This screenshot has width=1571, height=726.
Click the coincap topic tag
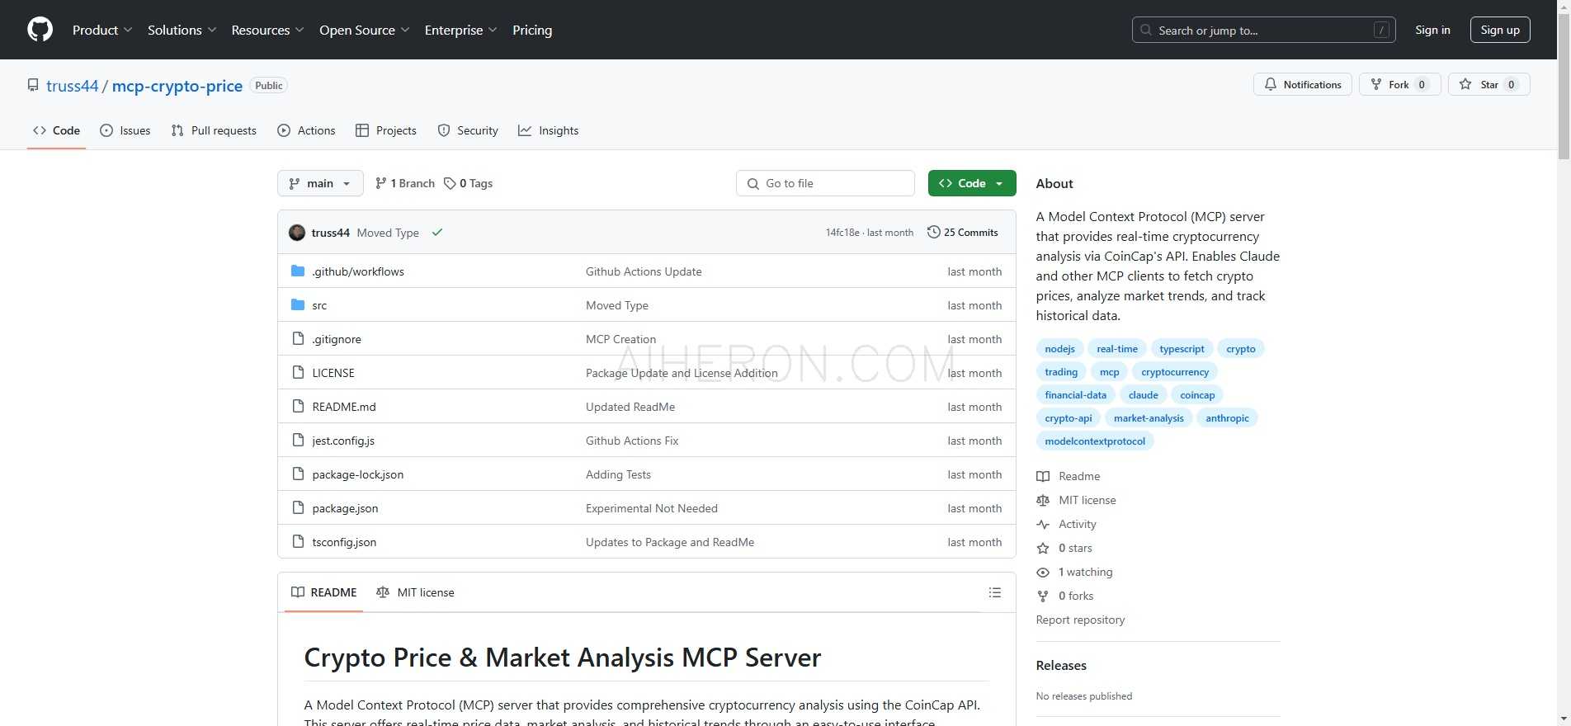tap(1197, 395)
